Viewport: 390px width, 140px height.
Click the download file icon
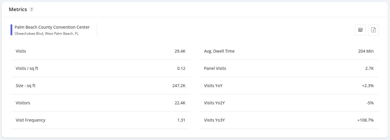373,30
